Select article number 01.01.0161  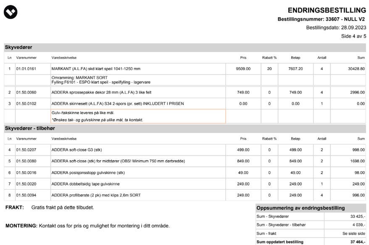coord(26,69)
